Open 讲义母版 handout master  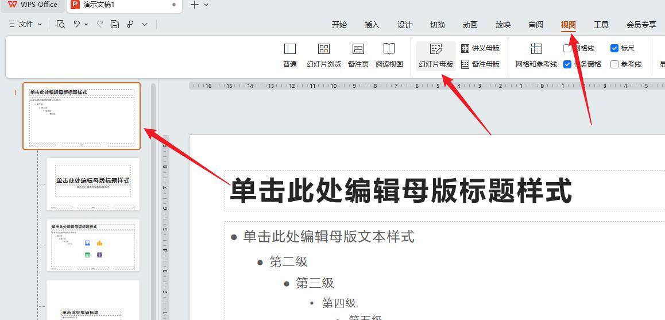point(481,48)
